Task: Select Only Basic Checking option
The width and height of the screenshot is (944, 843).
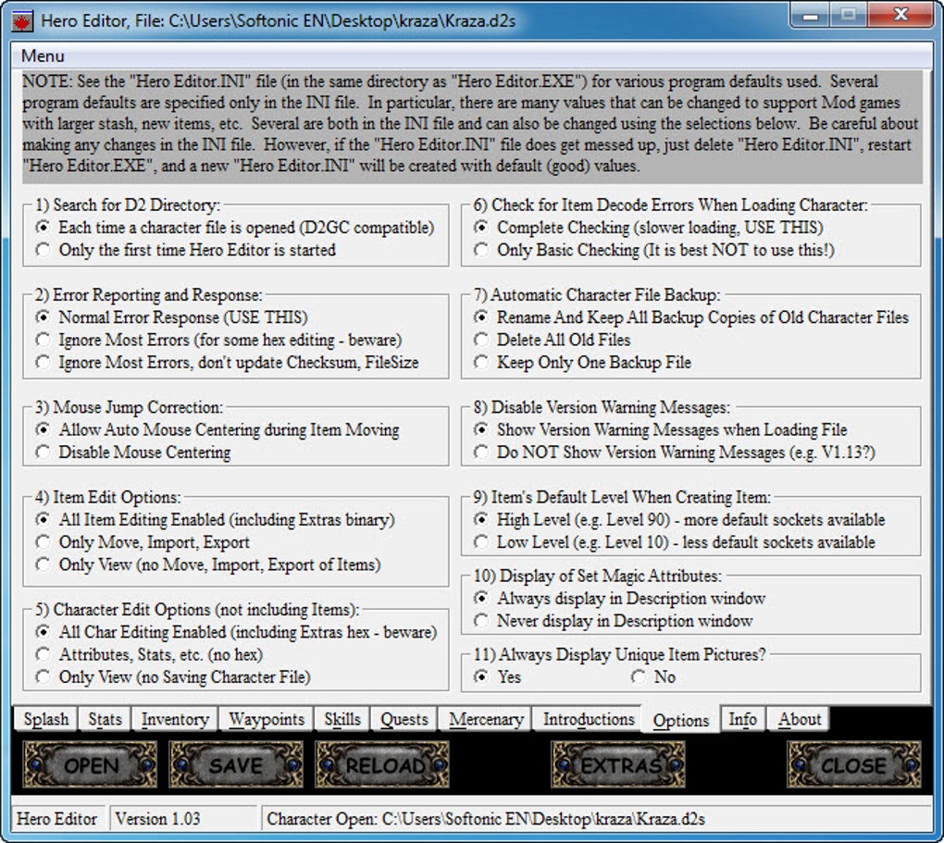Action: [x=655, y=250]
